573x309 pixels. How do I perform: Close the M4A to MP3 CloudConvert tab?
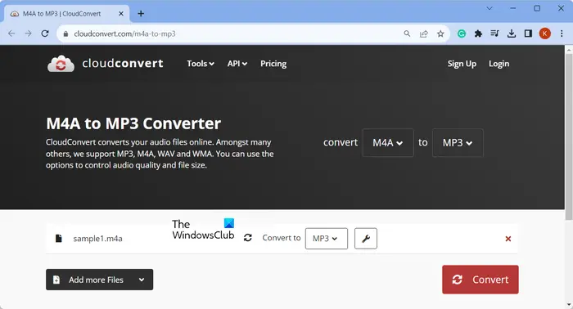point(121,14)
